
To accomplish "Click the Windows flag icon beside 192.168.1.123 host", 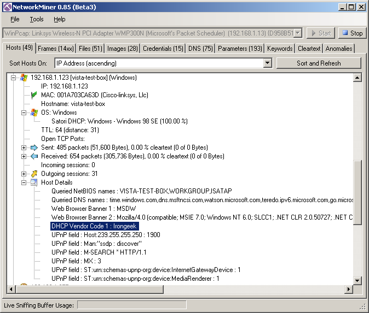I will (24, 78).
